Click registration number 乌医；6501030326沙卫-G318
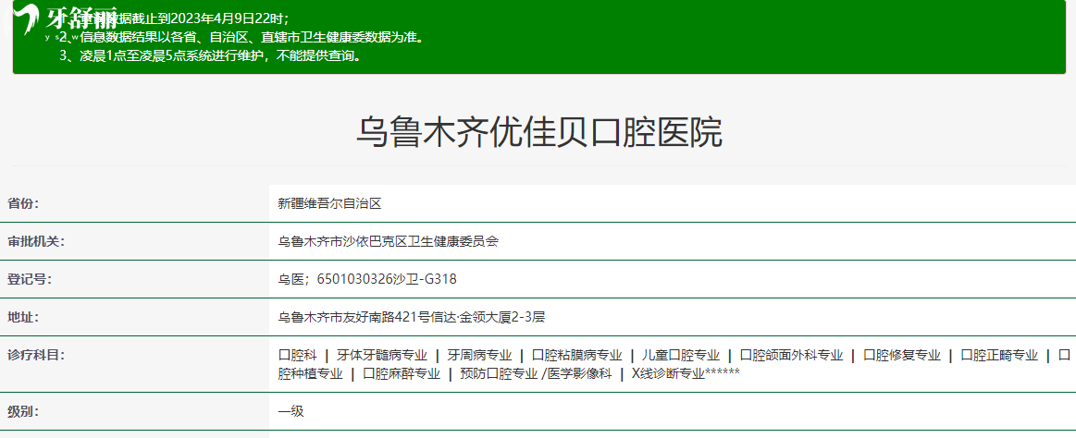This screenshot has height=438, width=1076. click(367, 279)
